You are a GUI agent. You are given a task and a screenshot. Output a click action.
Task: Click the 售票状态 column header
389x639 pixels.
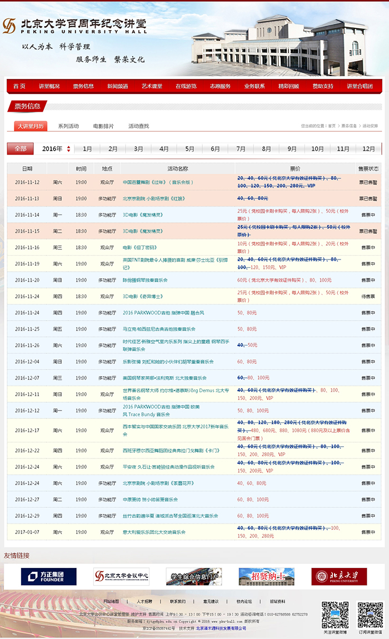368,168
